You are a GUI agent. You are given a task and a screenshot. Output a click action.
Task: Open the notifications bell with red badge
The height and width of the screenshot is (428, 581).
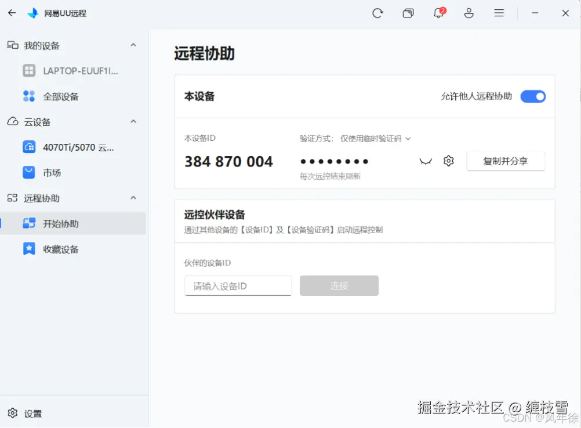point(438,13)
